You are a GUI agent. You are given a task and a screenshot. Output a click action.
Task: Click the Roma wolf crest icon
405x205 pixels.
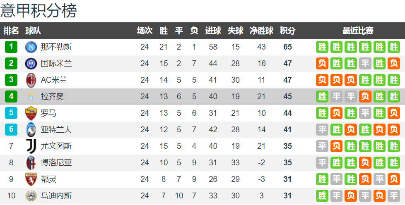[x=31, y=113]
